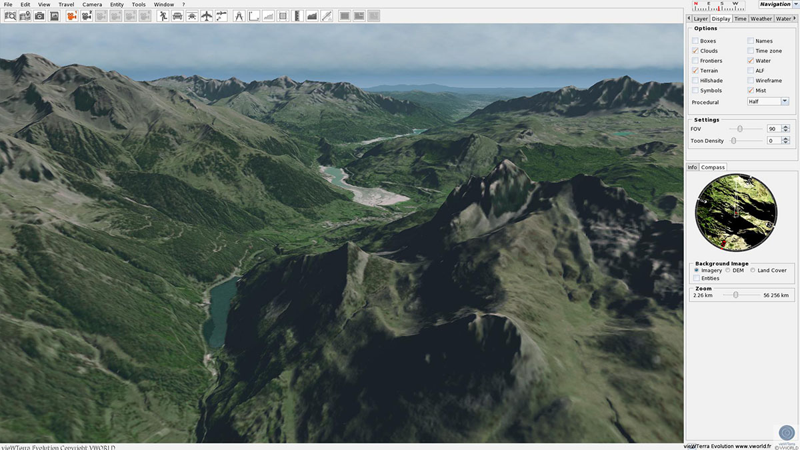Screen dimensions: 800x450
Task: Enable Wireframe rendering
Action: click(751, 81)
